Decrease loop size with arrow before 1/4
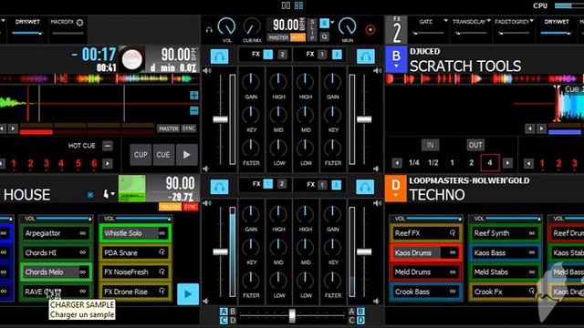This screenshot has height=328, width=584. point(397,163)
